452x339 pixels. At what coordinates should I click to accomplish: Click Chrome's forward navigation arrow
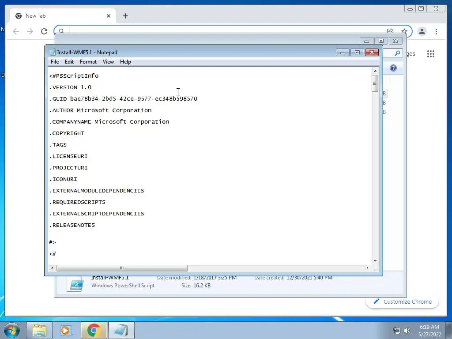(x=30, y=31)
